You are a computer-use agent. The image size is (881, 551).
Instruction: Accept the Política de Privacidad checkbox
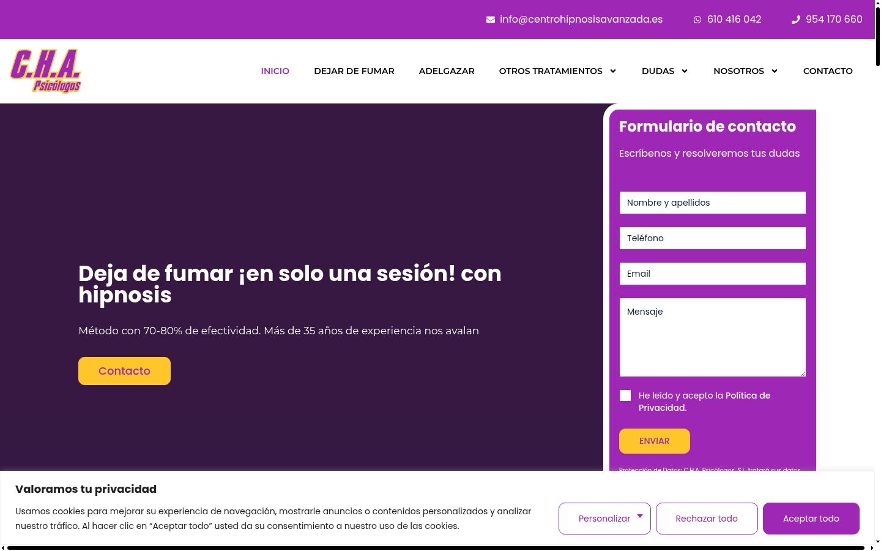625,395
